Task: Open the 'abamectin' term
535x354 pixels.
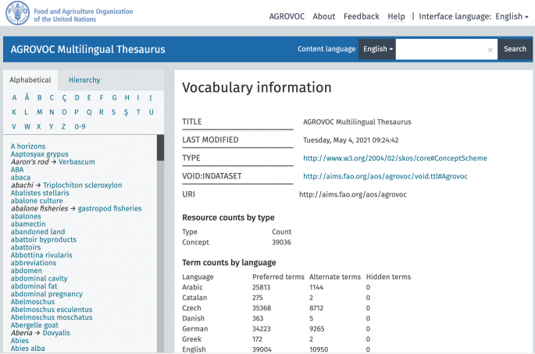Action: tap(28, 224)
